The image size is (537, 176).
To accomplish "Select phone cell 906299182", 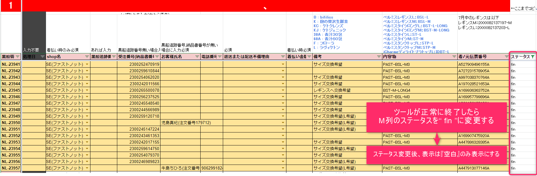I will pos(212,168).
